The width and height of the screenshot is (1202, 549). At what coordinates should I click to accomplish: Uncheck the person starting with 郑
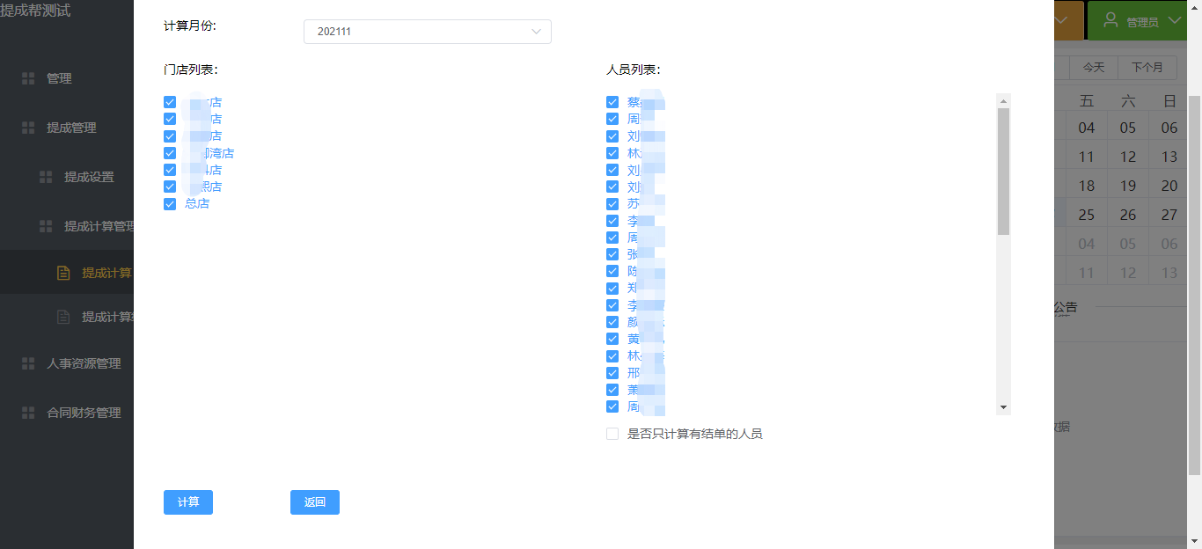tap(612, 288)
